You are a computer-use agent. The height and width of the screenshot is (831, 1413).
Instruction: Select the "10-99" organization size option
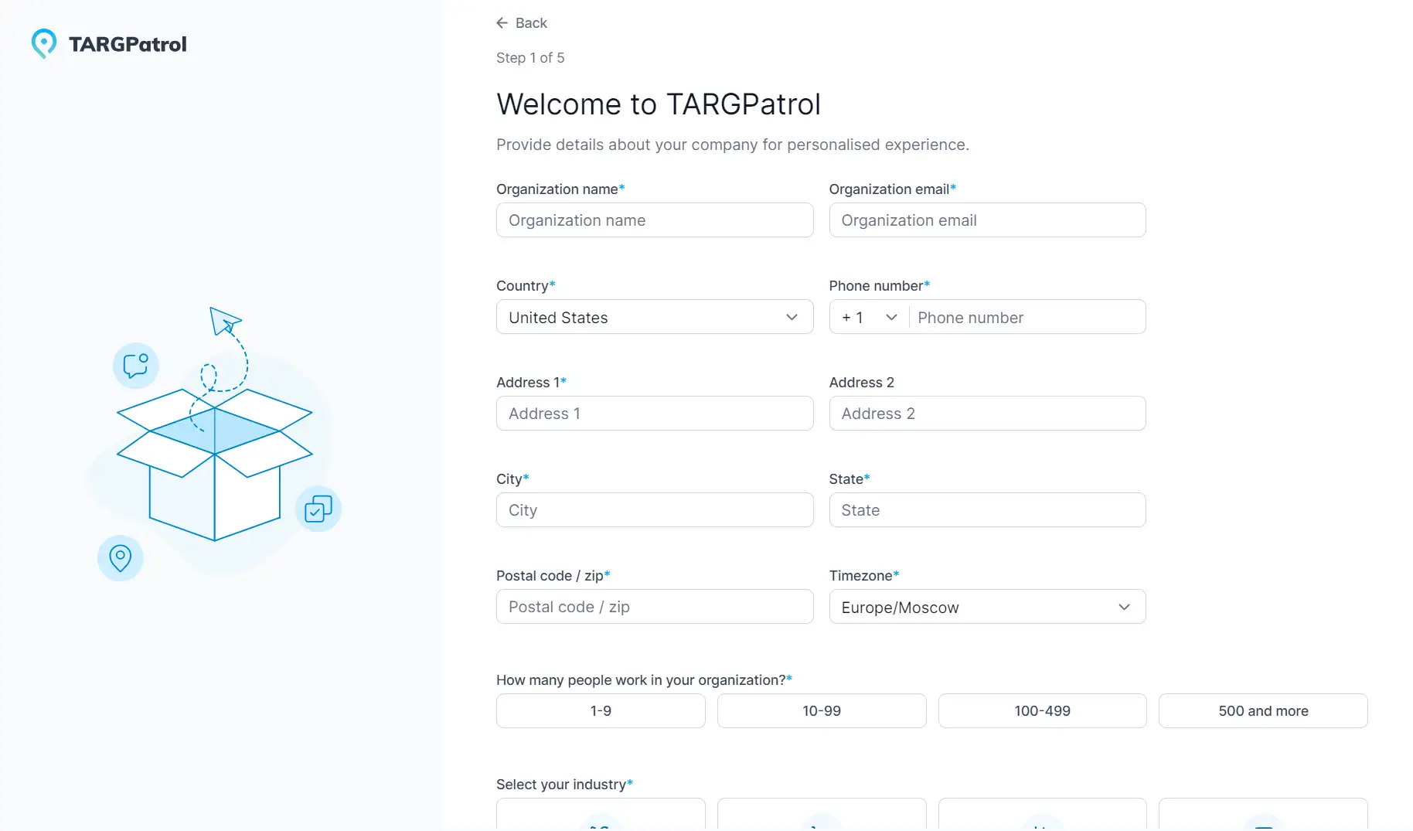click(821, 710)
